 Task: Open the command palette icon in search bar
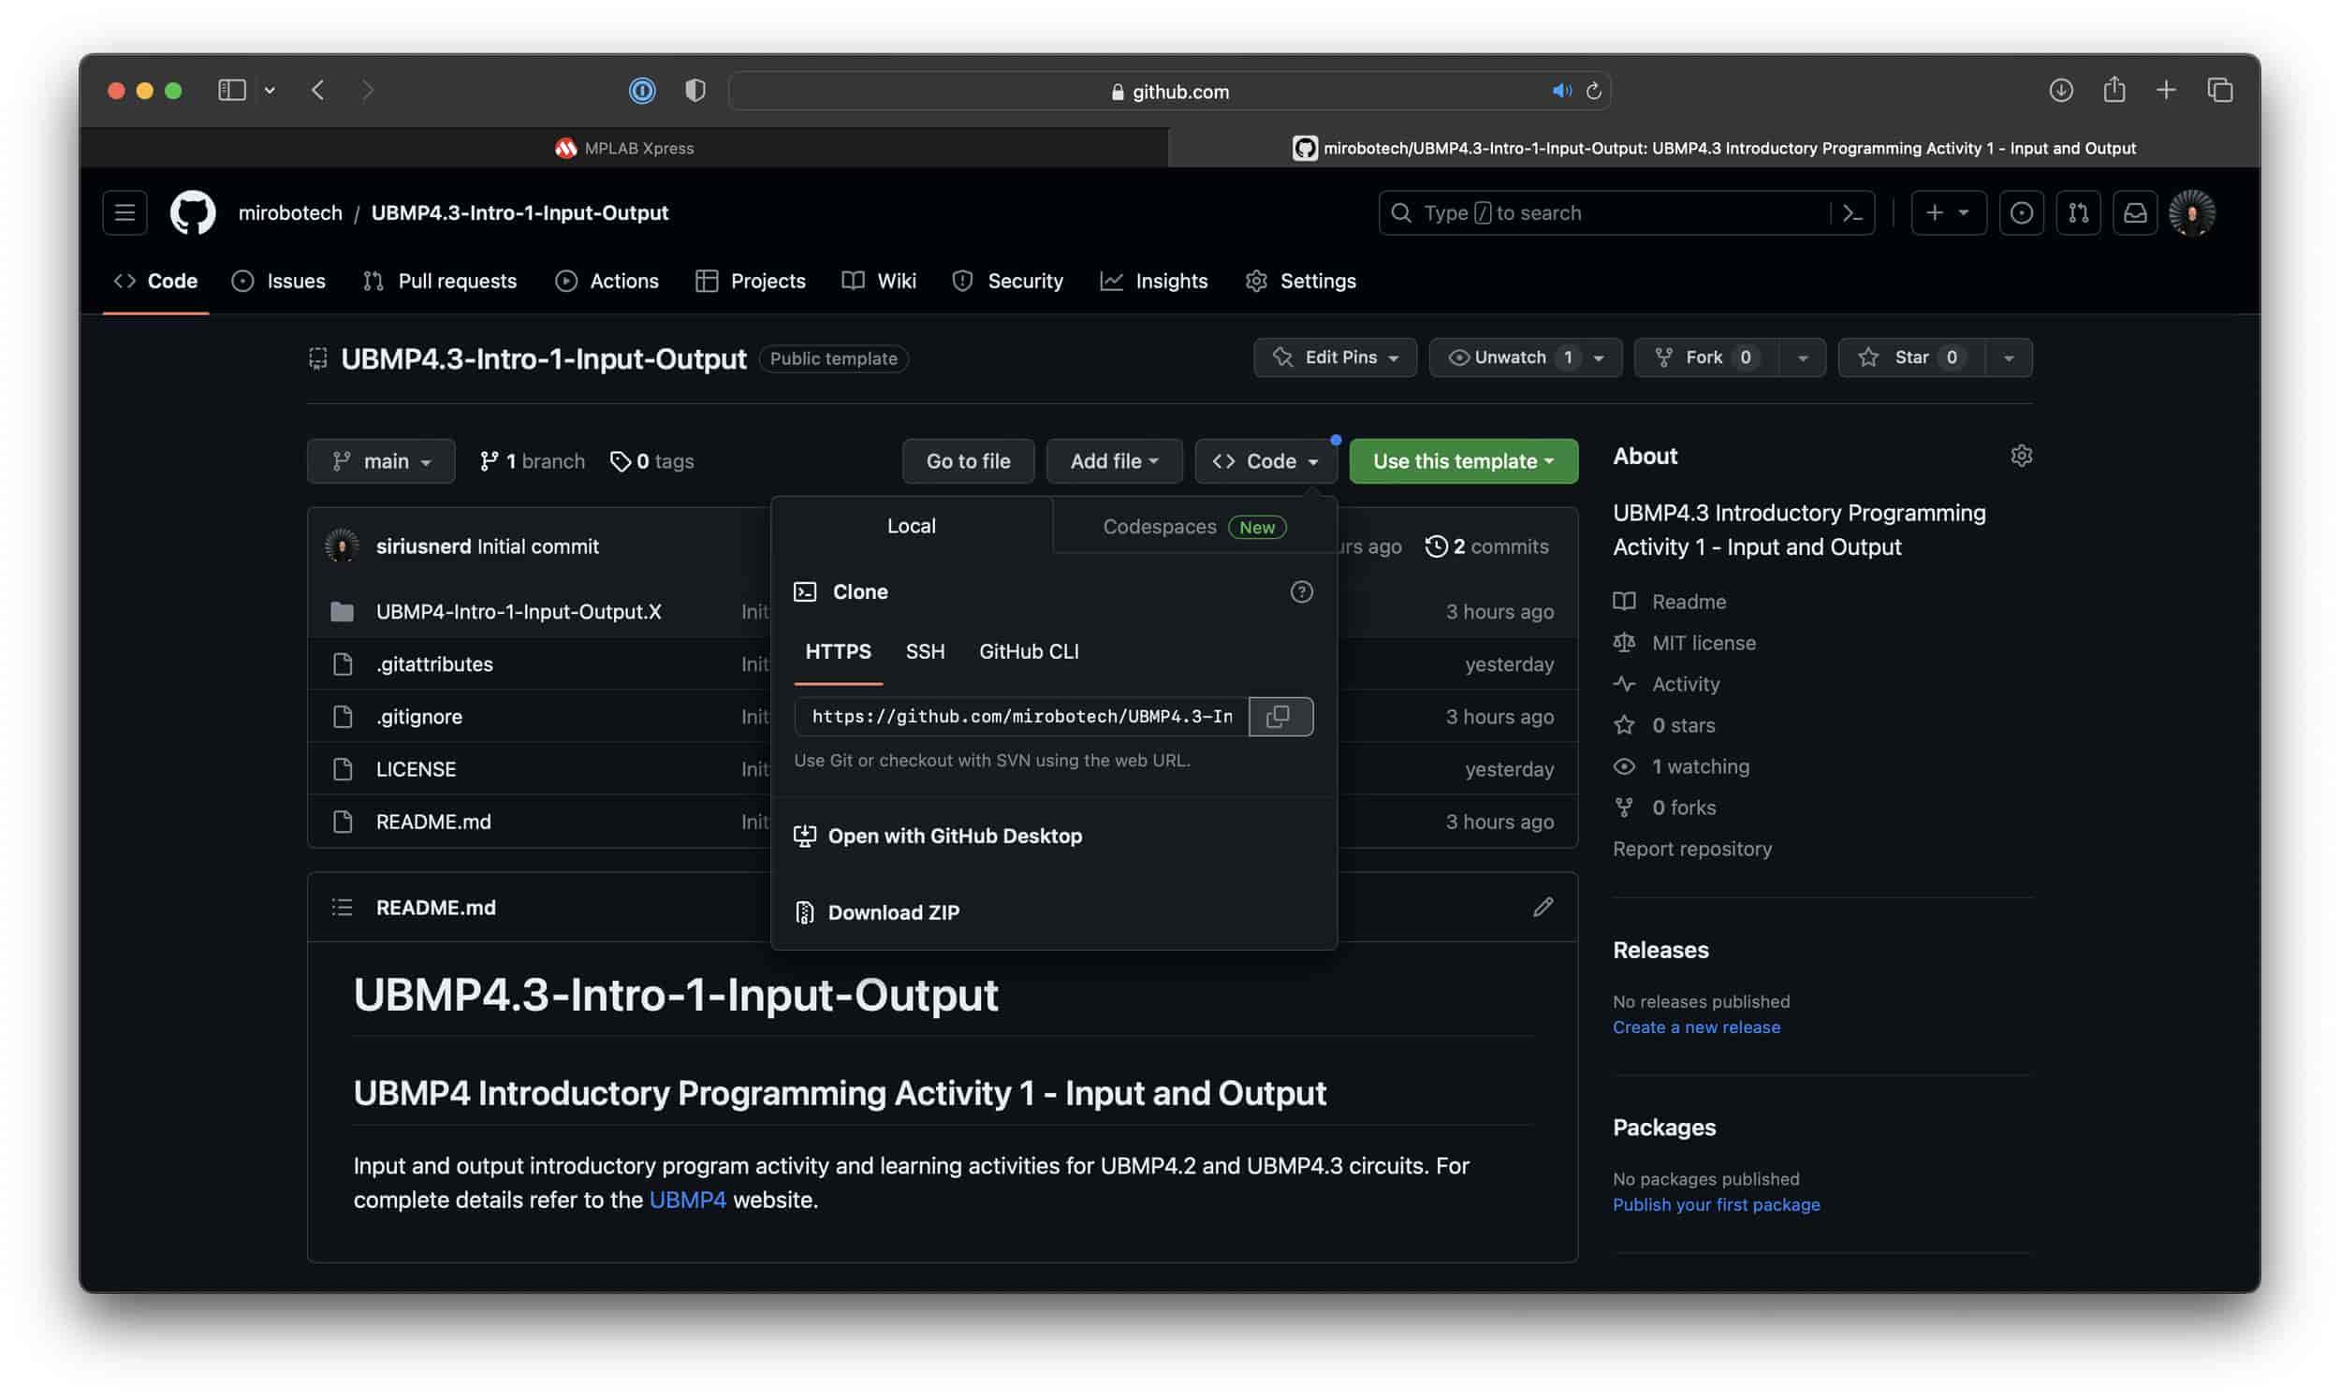pos(1852,213)
